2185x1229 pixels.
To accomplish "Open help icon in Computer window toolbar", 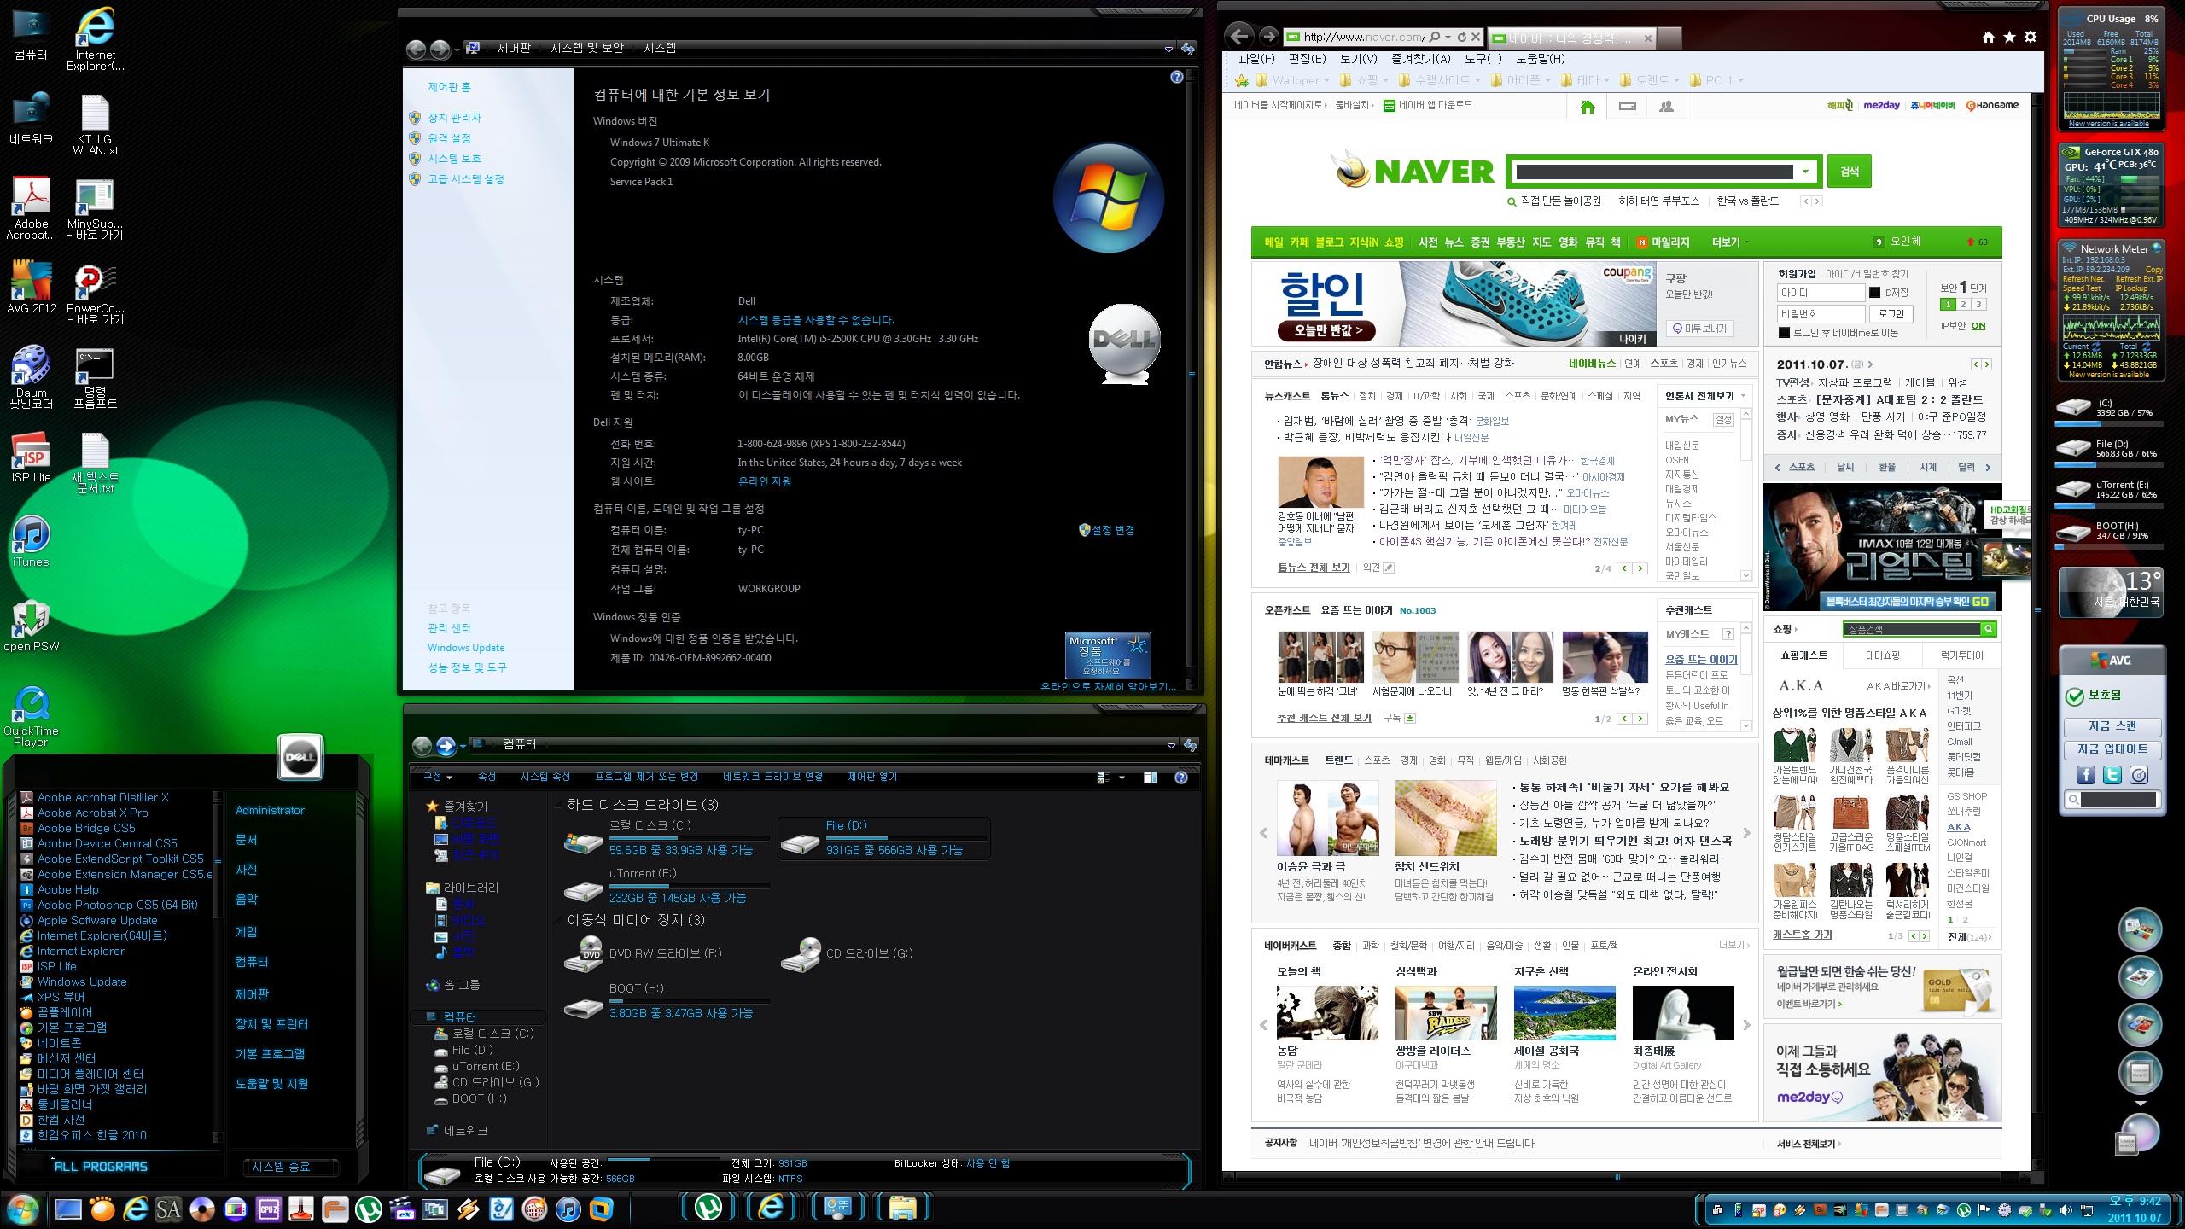I will coord(1181,778).
